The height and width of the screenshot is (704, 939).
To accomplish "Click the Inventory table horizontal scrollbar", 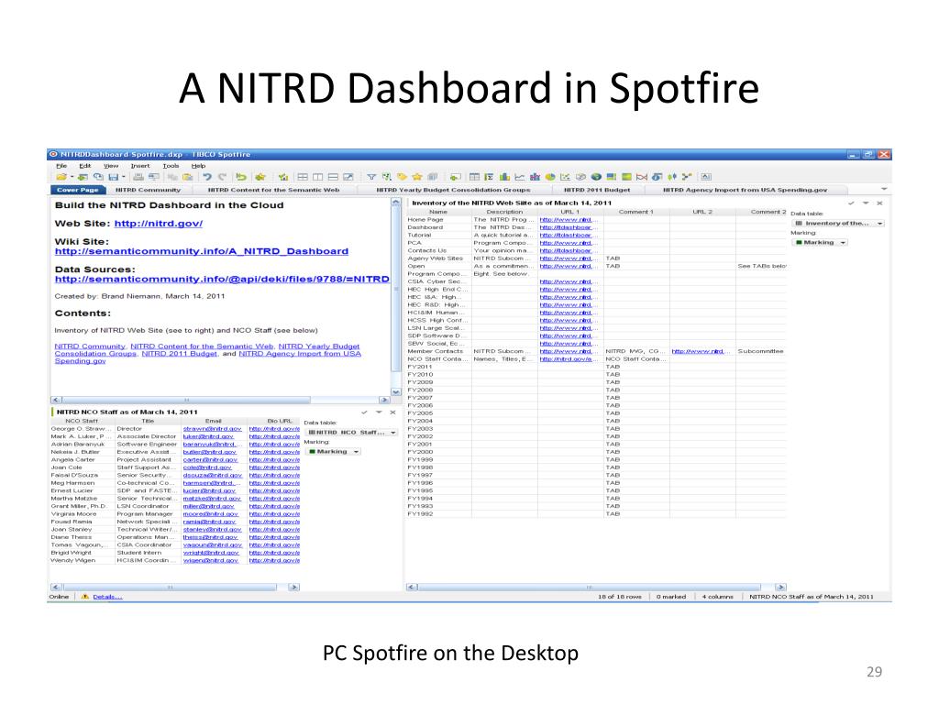I will click(x=590, y=587).
